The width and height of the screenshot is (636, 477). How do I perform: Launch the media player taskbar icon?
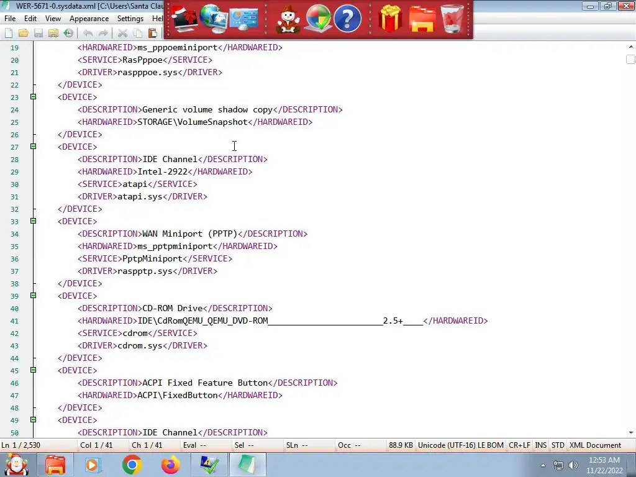click(93, 465)
